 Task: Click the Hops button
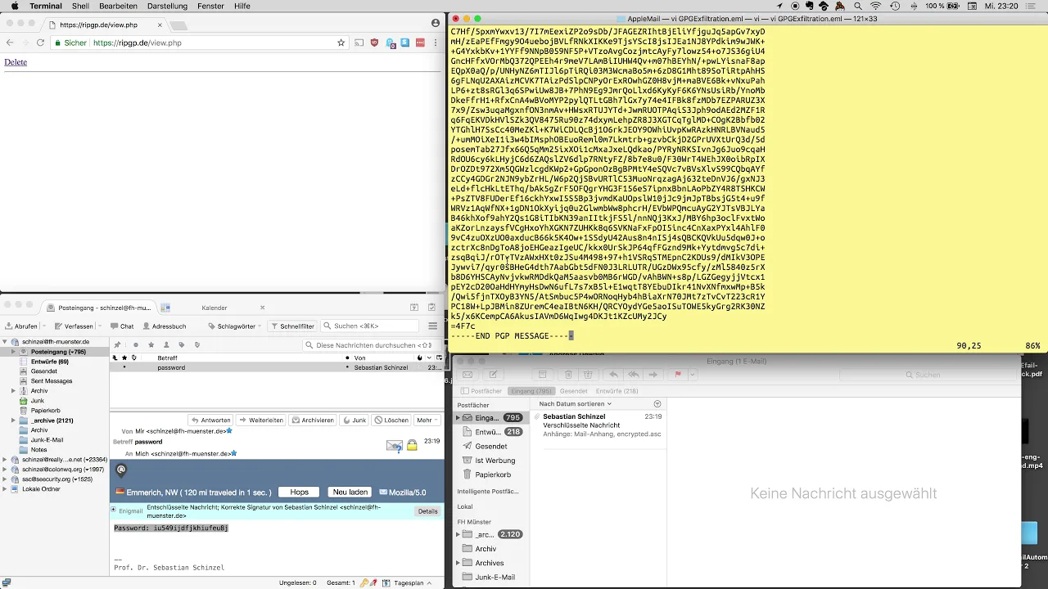pyautogui.click(x=299, y=492)
